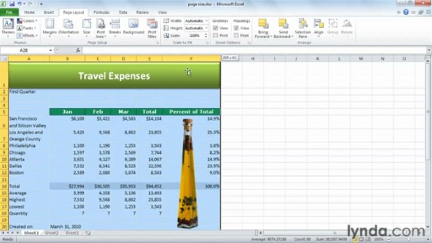Viewport: 432px width, 243px height.
Task: Select the Sheet2 worksheet tab
Action: pyautogui.click(x=52, y=233)
